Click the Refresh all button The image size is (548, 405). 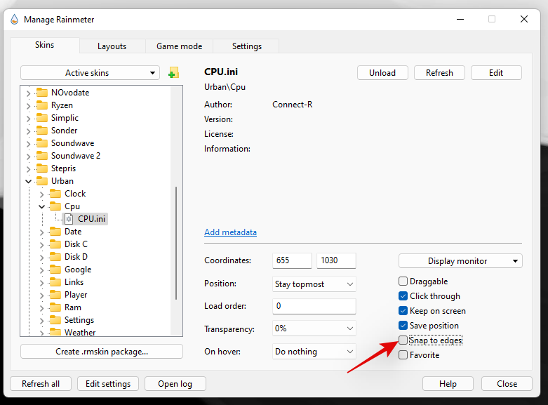pos(41,384)
